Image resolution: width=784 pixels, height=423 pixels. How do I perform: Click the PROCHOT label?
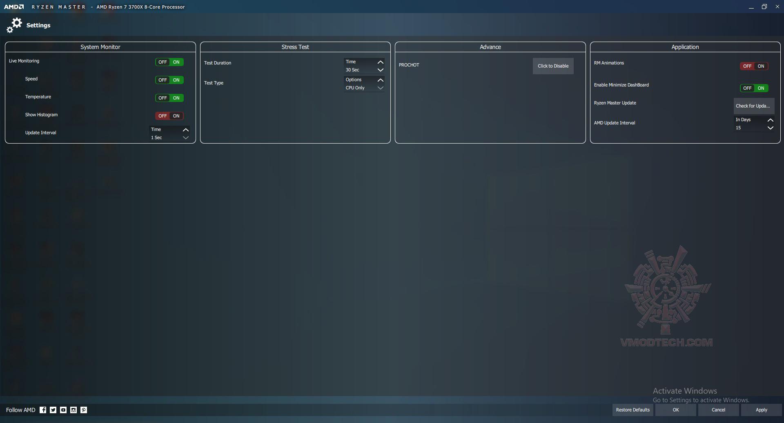[x=409, y=65]
